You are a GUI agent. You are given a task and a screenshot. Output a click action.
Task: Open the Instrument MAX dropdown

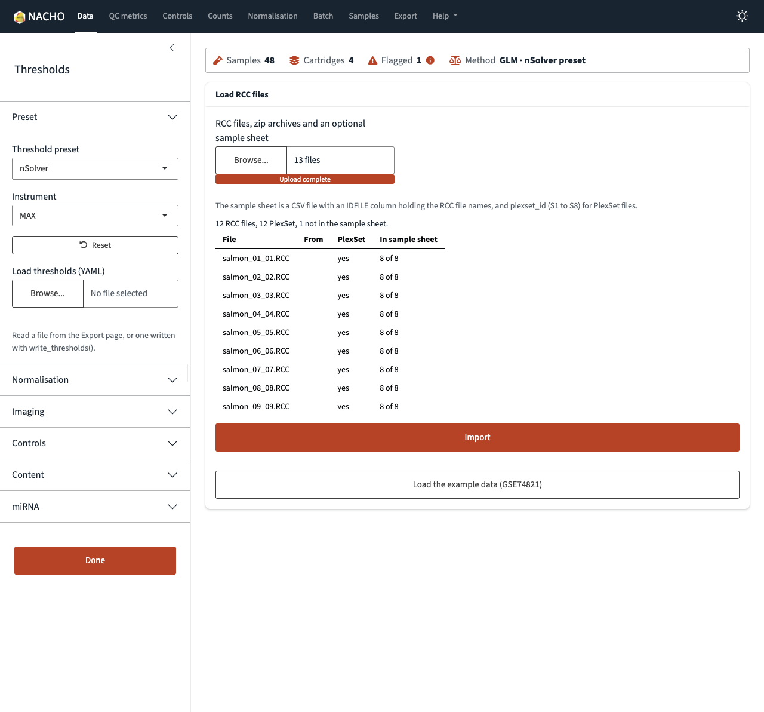95,216
